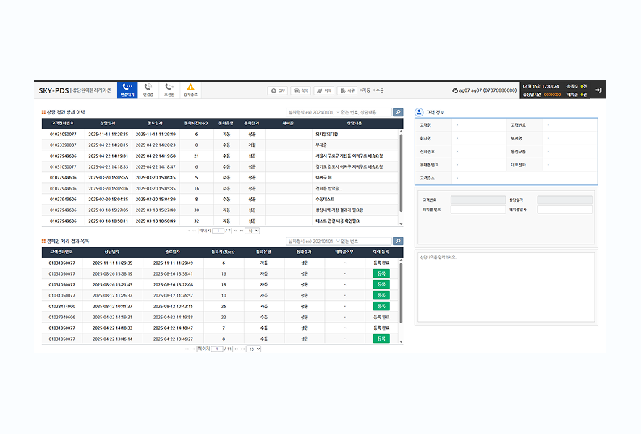Click the 식무 status button
The image size is (641, 434).
[x=347, y=90]
